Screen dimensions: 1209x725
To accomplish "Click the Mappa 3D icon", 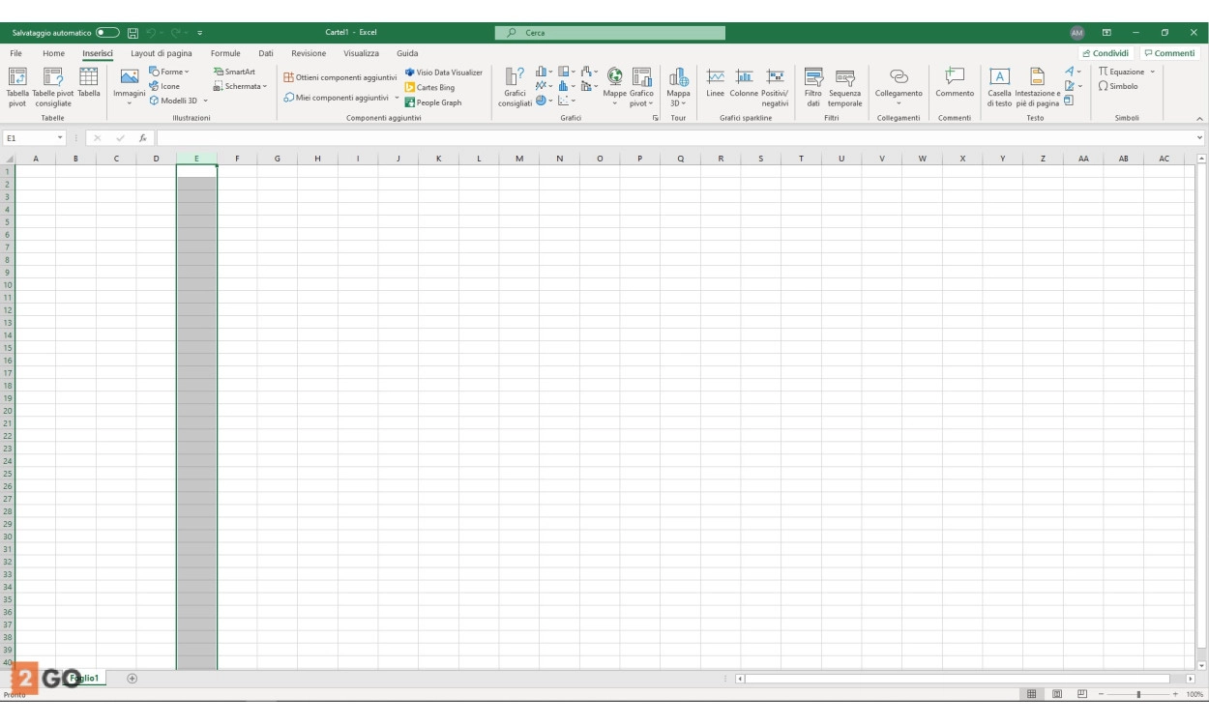I will [x=678, y=79].
